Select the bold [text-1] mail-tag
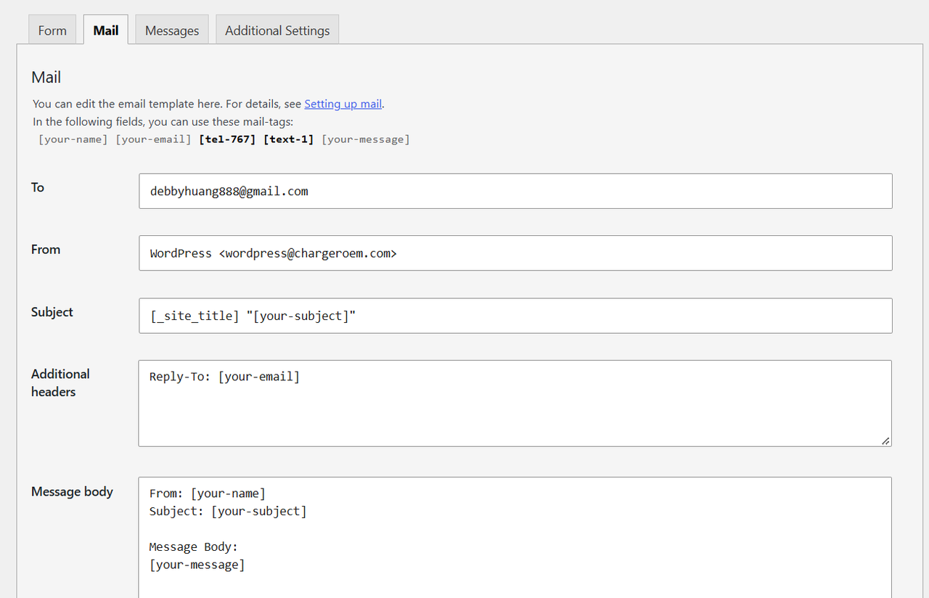929x598 pixels. click(x=289, y=139)
